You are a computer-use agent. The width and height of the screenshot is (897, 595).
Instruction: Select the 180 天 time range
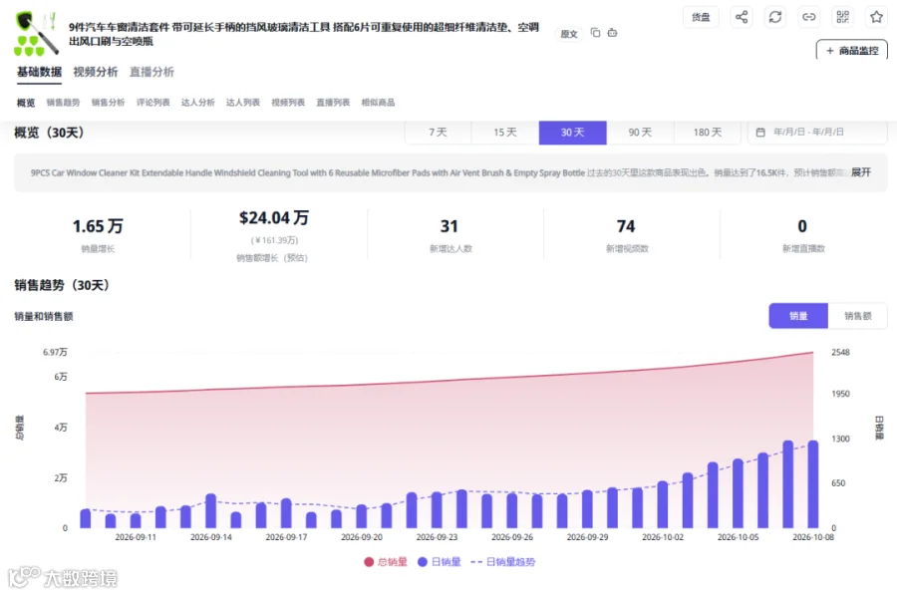[708, 133]
